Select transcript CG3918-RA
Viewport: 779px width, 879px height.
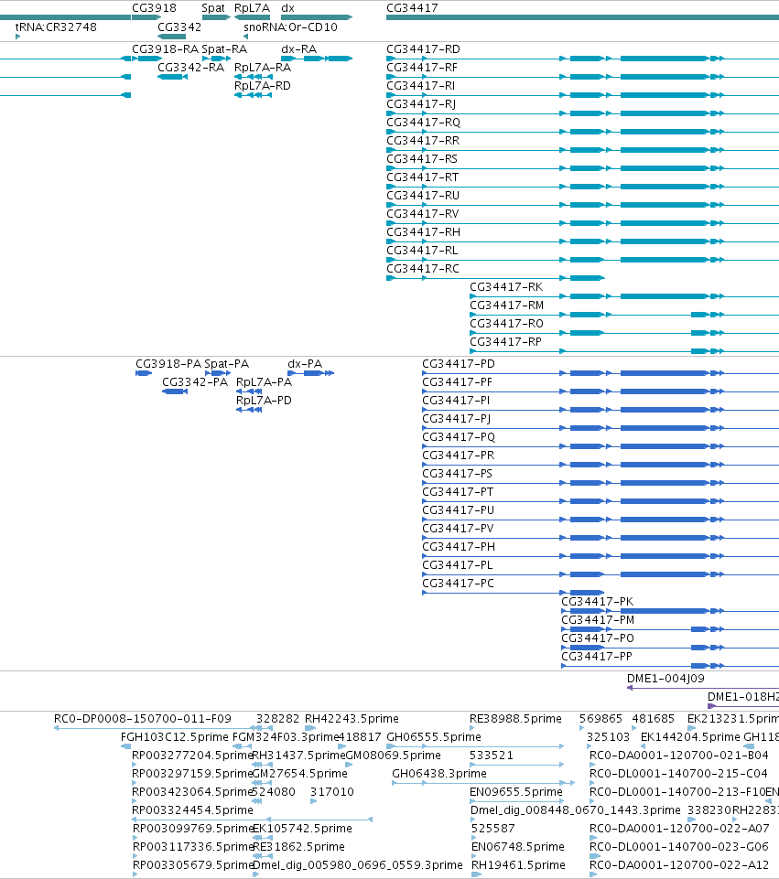pyautogui.click(x=166, y=49)
